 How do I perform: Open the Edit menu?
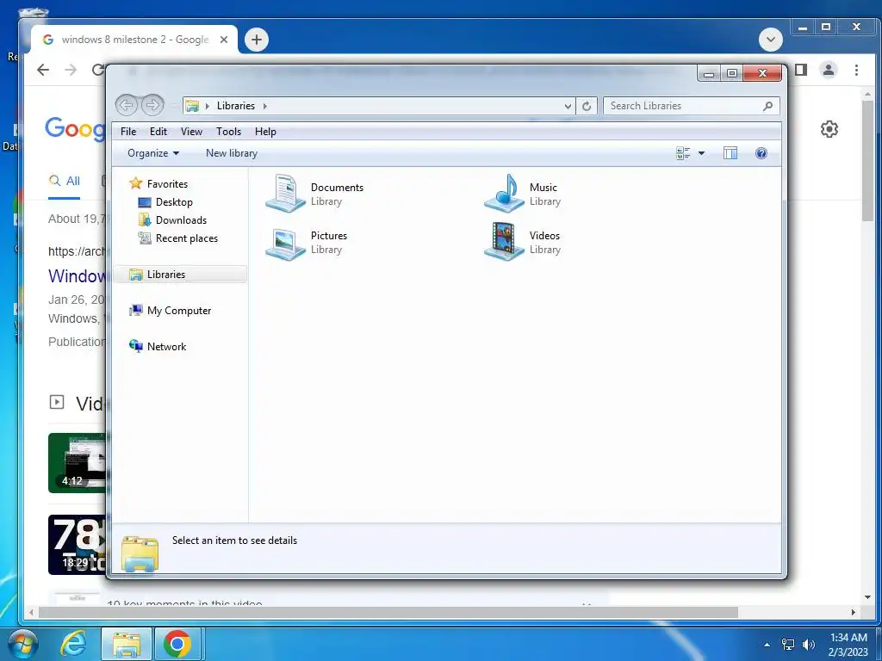pyautogui.click(x=158, y=132)
